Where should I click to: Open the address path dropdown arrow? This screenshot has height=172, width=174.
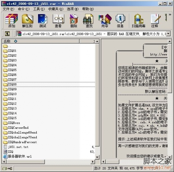point(168,34)
